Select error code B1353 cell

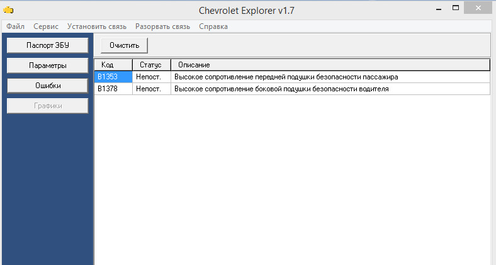click(113, 77)
